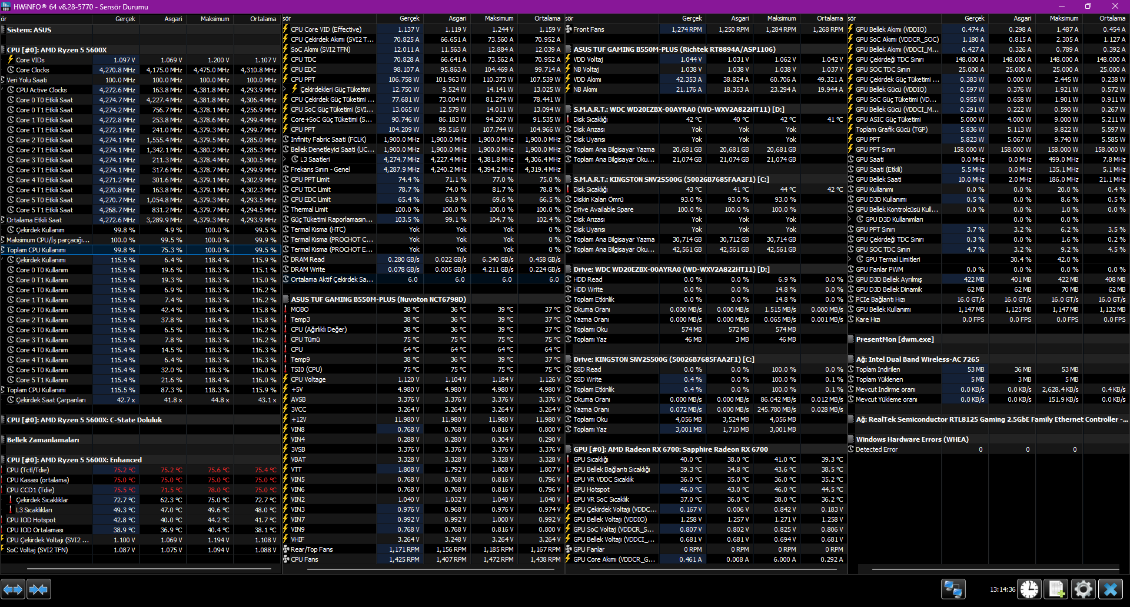Viewport: 1130px width, 607px height.
Task: Click the lightning icon beside VDD Voltaj
Action: click(x=569, y=59)
